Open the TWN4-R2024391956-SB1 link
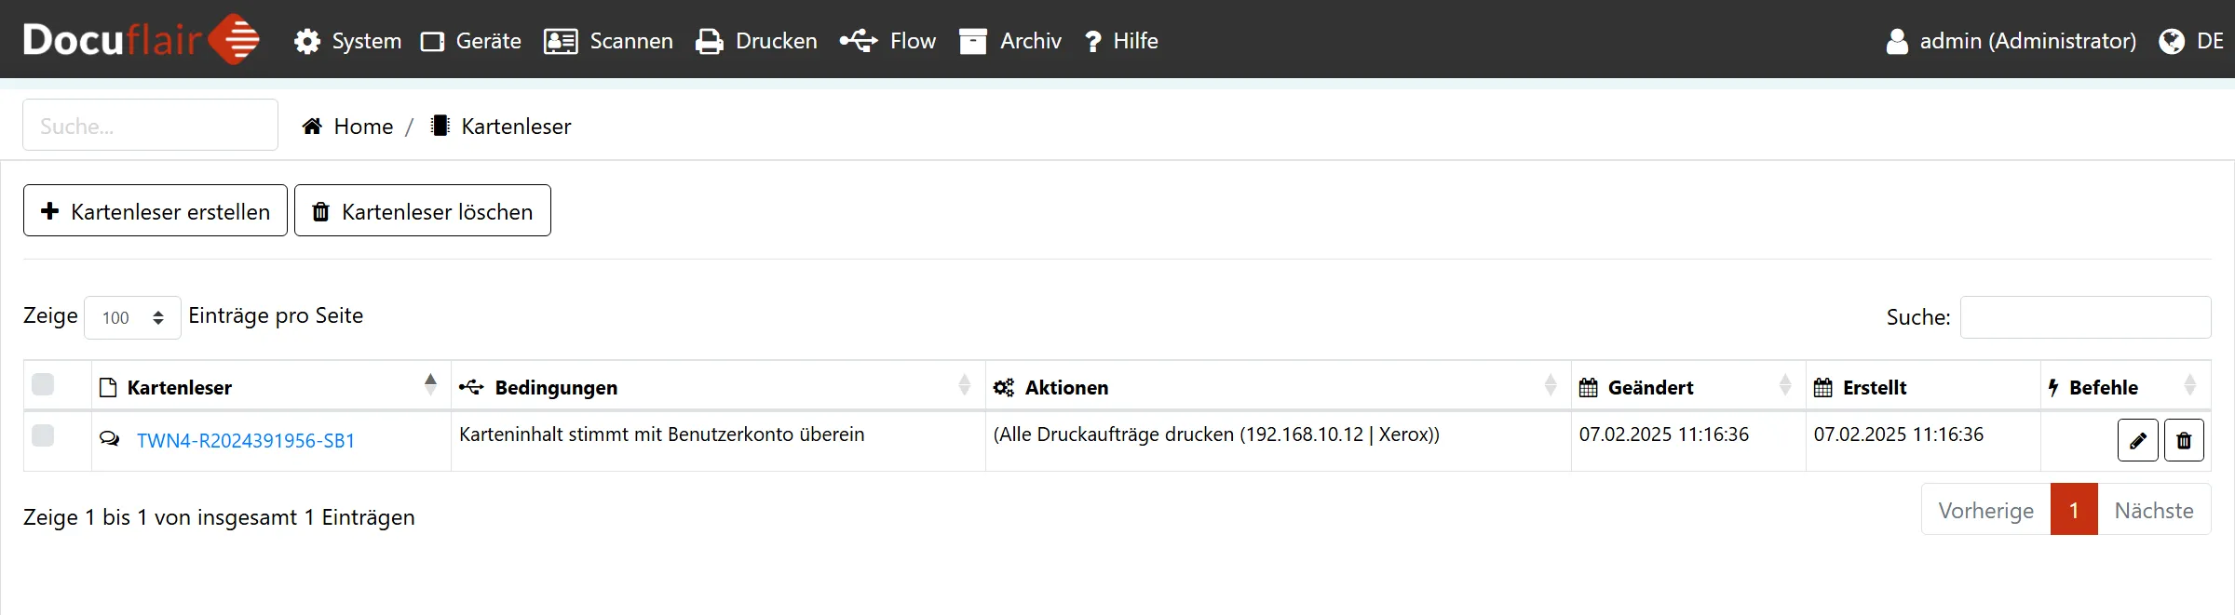 (x=246, y=440)
